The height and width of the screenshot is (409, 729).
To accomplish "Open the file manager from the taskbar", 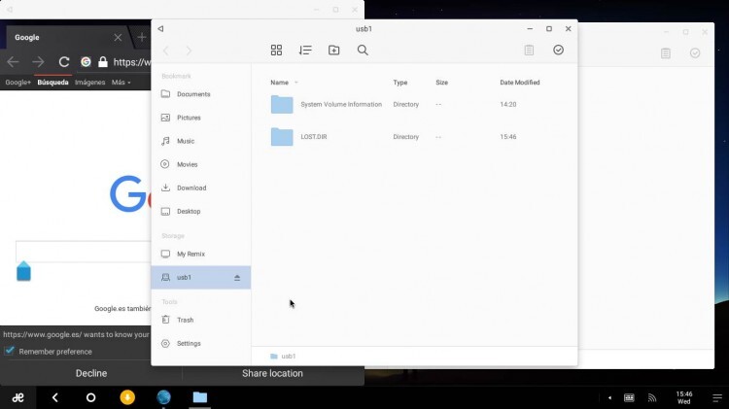I will pyautogui.click(x=199, y=397).
